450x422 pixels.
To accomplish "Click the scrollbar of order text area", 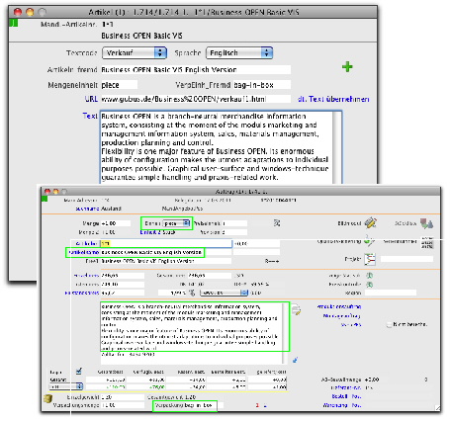I will 285,333.
